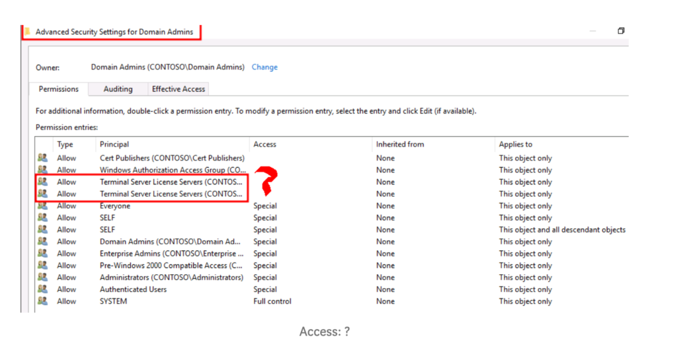This screenshot has height=360, width=677.
Task: Select the Permissions tab
Action: [x=58, y=89]
